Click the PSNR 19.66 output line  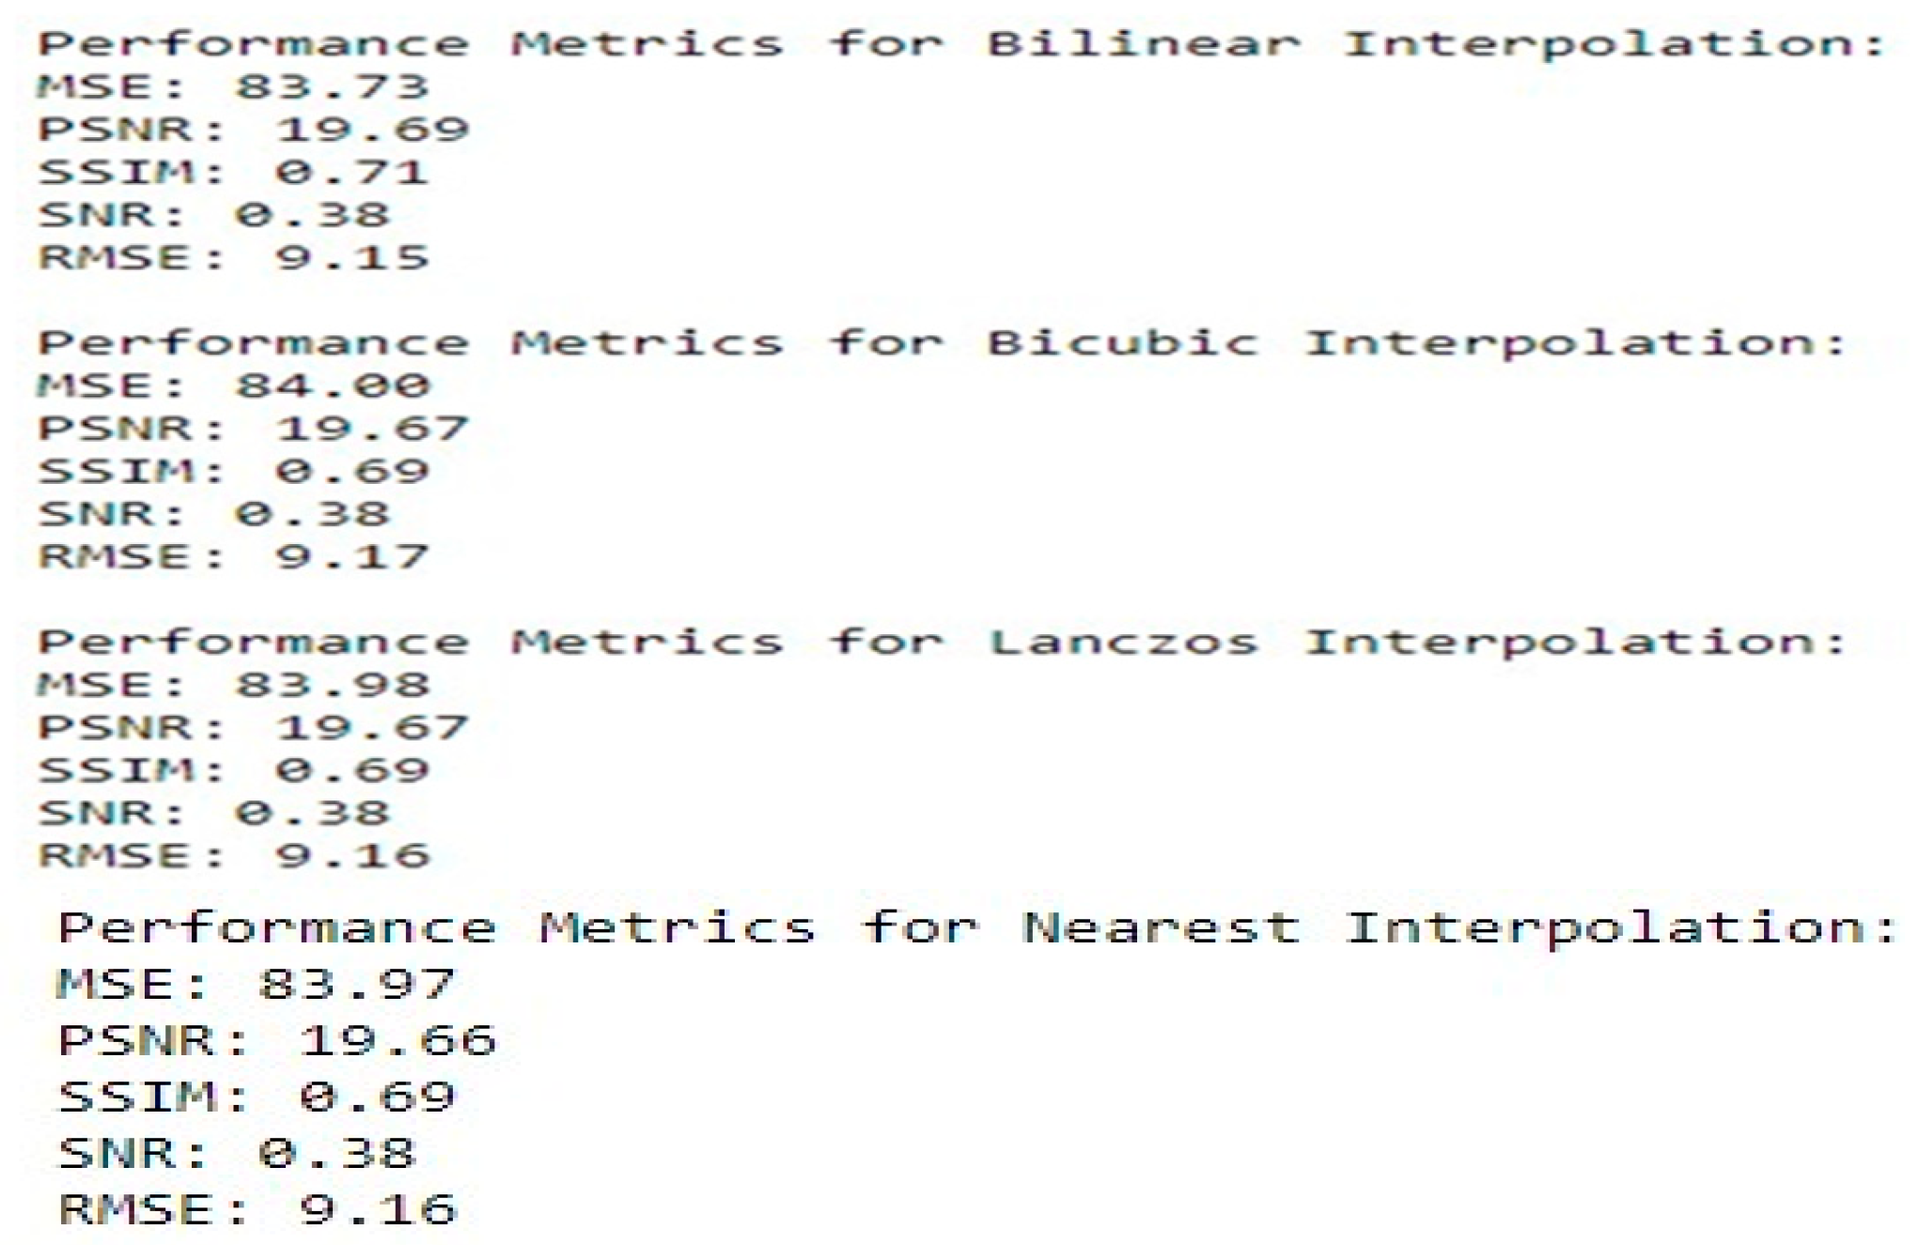[x=276, y=1040]
